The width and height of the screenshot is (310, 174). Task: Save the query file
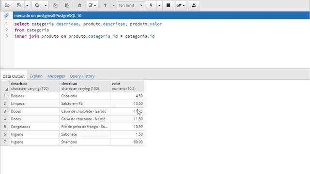click(x=19, y=5)
